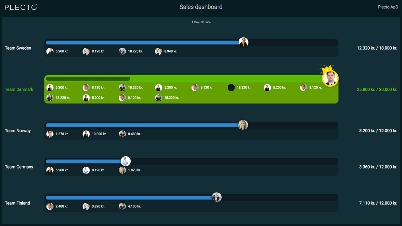The image size is (402, 226).
Task: Click the Sales dashboard title
Action: (201, 7)
